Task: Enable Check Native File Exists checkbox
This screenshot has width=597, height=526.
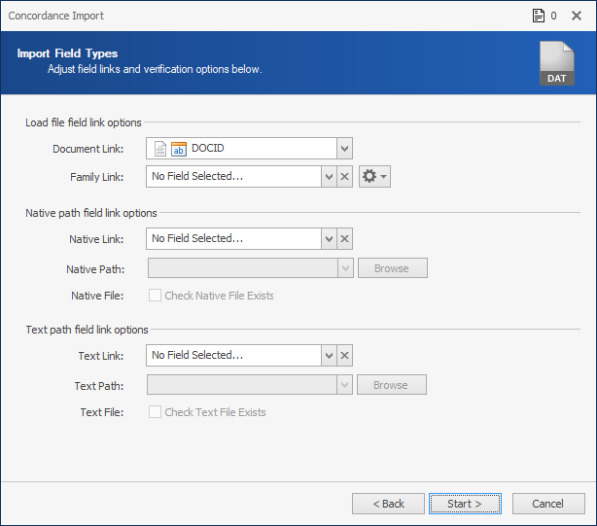Action: pos(155,296)
